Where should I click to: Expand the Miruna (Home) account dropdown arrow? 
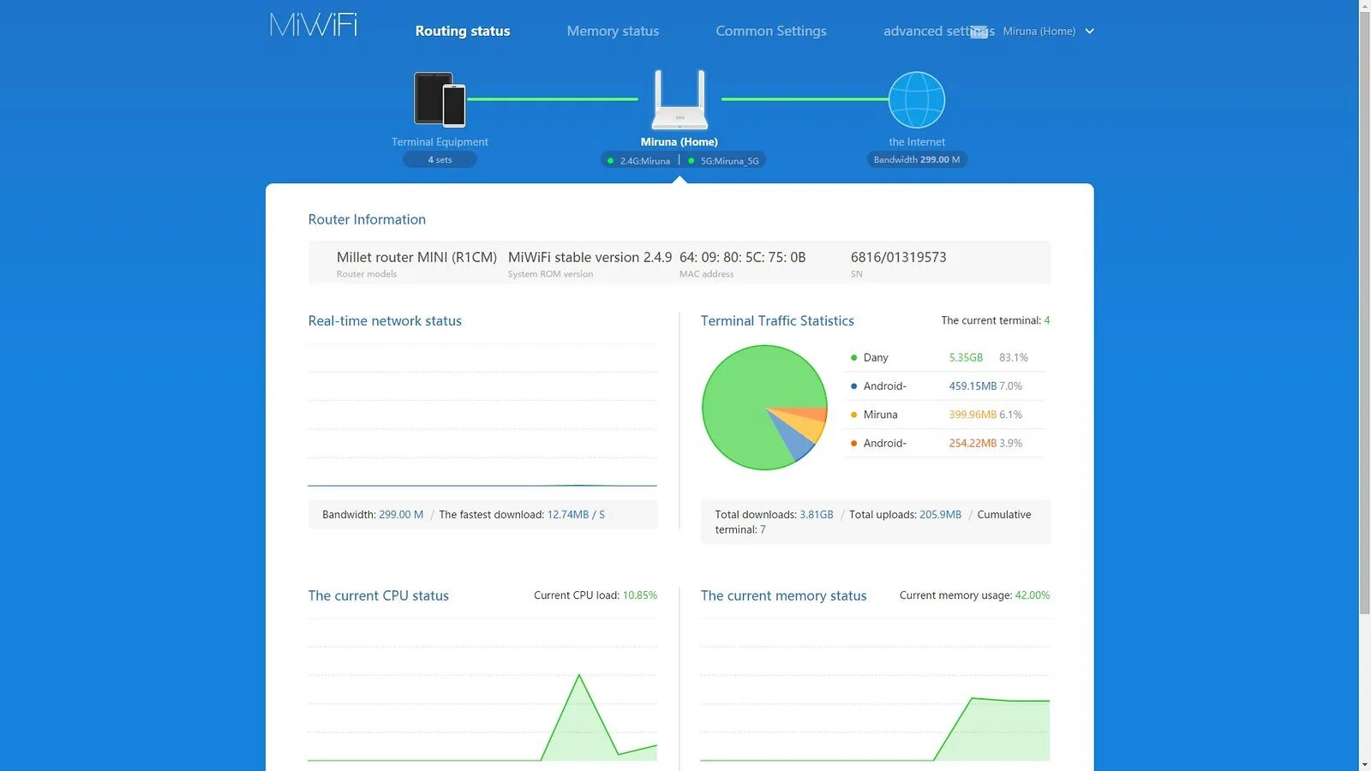point(1090,31)
